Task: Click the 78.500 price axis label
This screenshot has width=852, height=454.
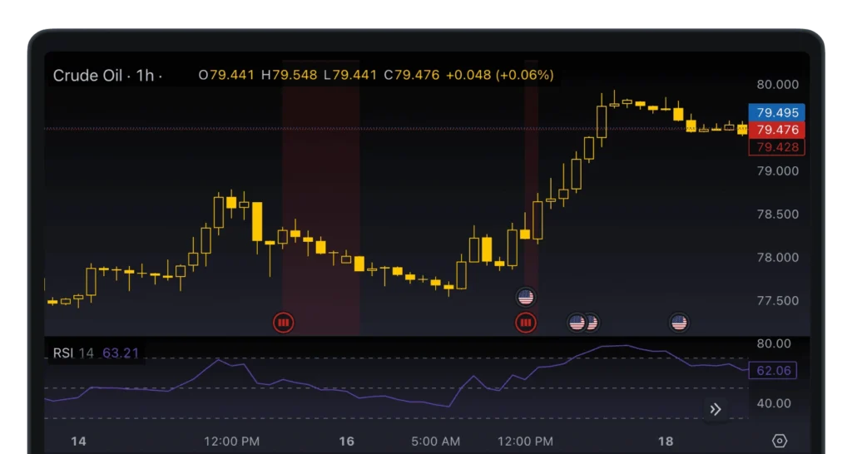Action: click(x=778, y=214)
